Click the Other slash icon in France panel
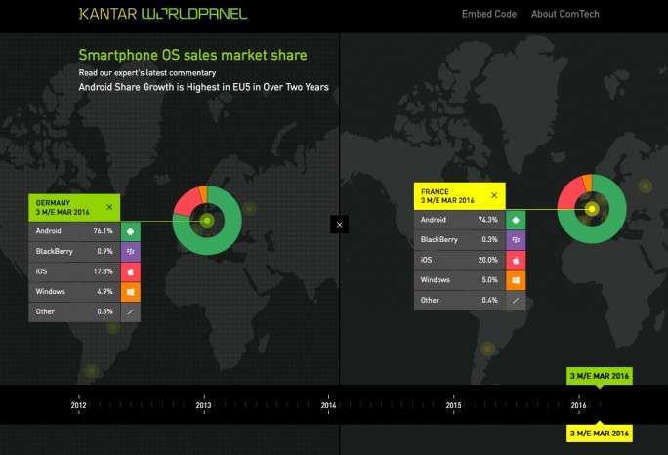668x455 pixels. pyautogui.click(x=516, y=301)
